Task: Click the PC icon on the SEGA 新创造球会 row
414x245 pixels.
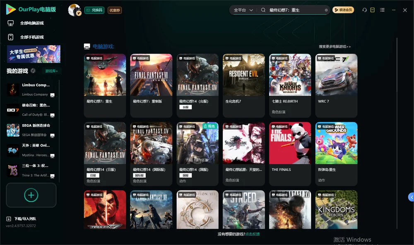Action: pos(52,136)
